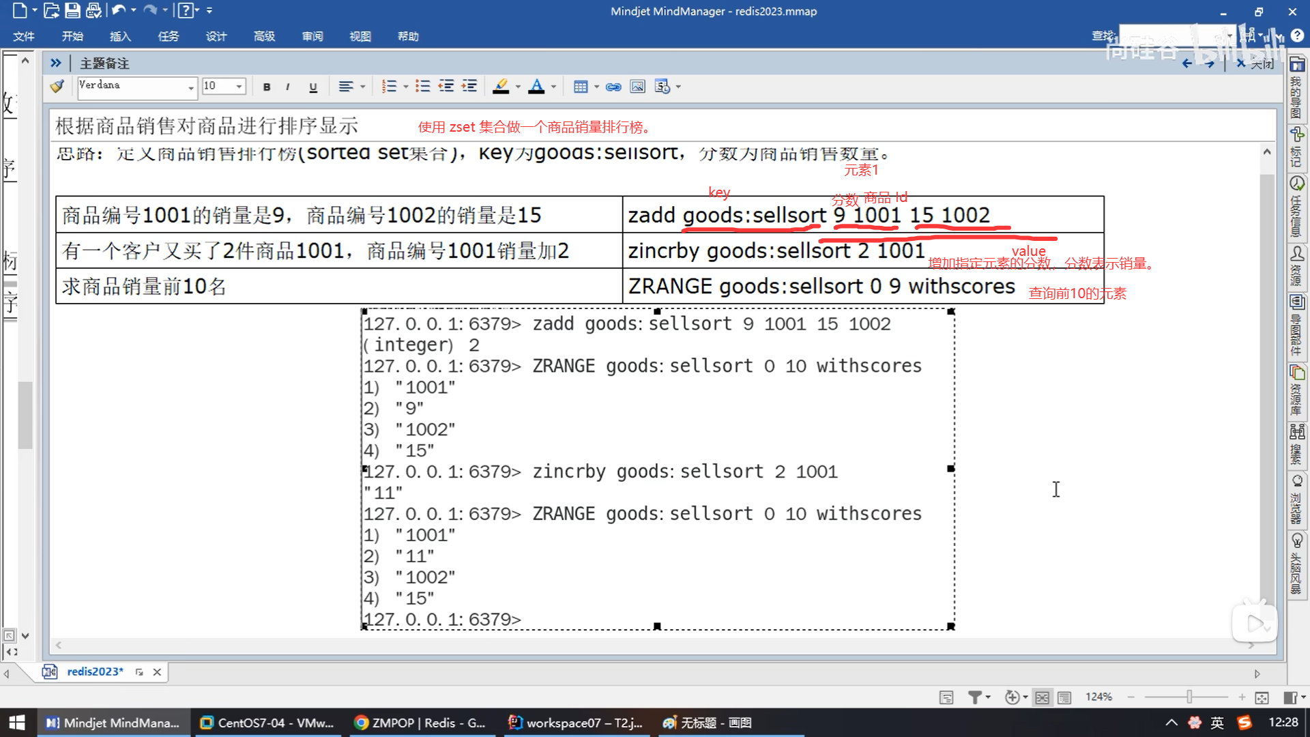Screen dimensions: 1310x737
Task: Toggle italic formatting
Action: click(288, 87)
